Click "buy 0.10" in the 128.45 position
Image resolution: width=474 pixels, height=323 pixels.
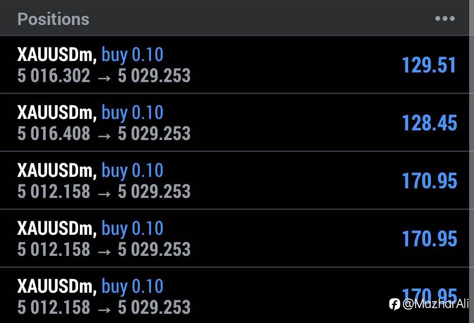tap(133, 113)
